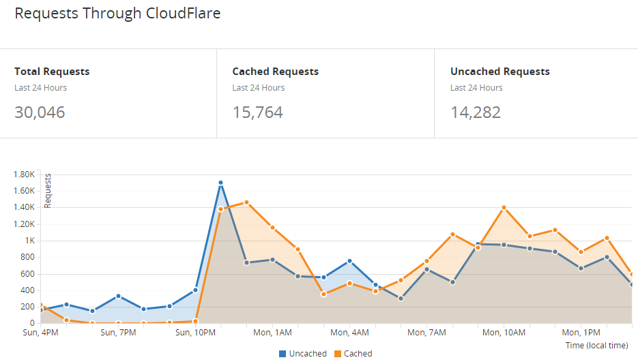Select the Cached data point at Mon, 7AM
The width and height of the screenshot is (638, 362).
426,261
